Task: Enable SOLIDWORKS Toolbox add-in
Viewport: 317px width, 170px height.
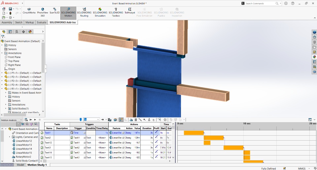Action: coord(116,12)
